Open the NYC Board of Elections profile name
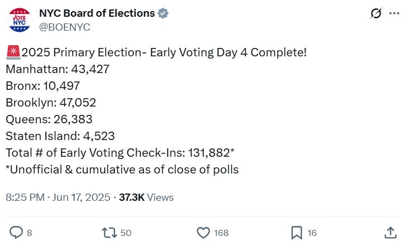The image size is (409, 246). point(97,13)
